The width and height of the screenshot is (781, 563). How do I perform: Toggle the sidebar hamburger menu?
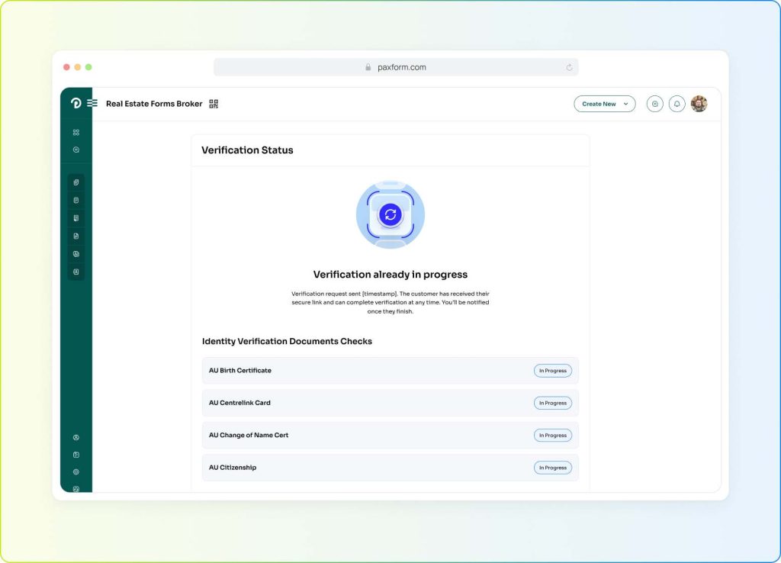click(92, 103)
